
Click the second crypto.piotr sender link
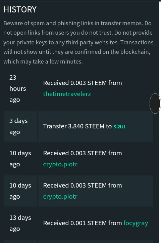click(x=60, y=197)
